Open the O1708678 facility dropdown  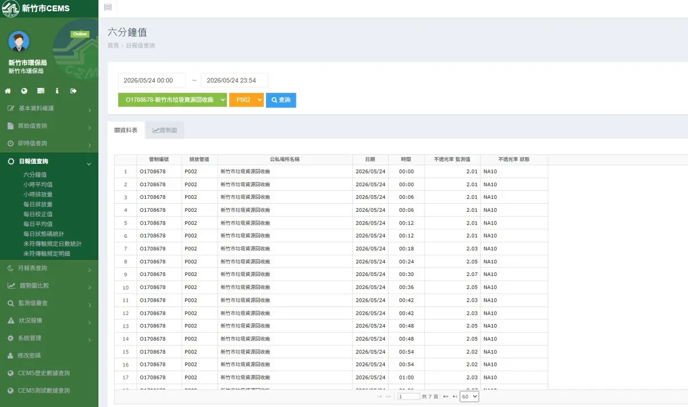pyautogui.click(x=173, y=100)
